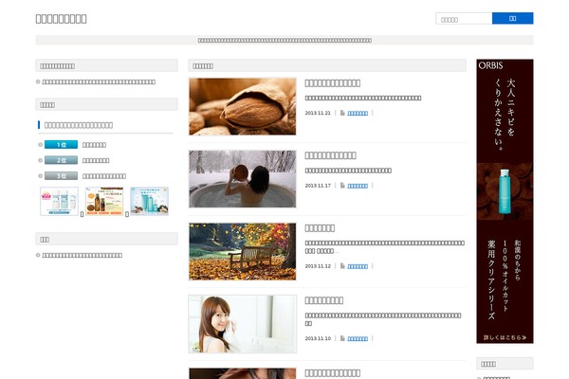Click the 大人ニキビを slogan in ORBIS ad
This screenshot has width=569, height=379.
coord(510,107)
